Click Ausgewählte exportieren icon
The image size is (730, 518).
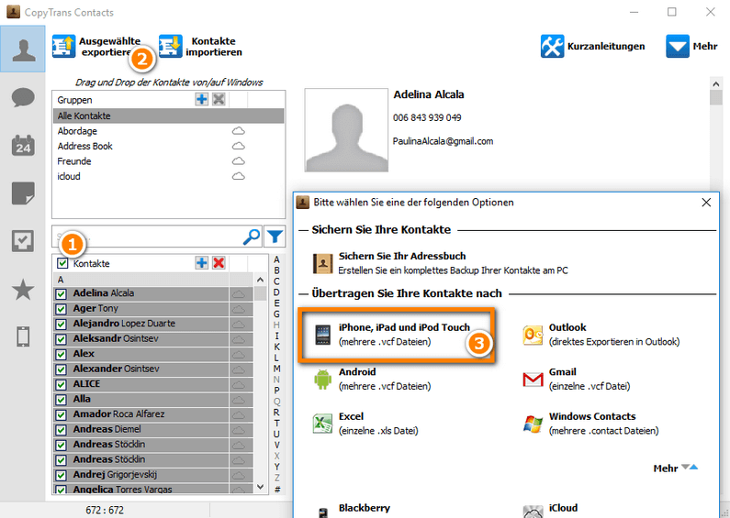(x=63, y=46)
